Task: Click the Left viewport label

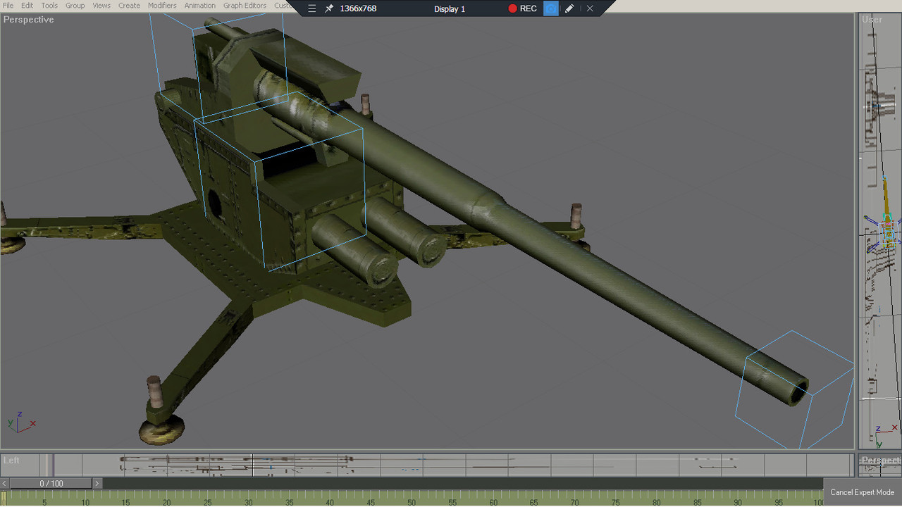Action: (x=11, y=460)
